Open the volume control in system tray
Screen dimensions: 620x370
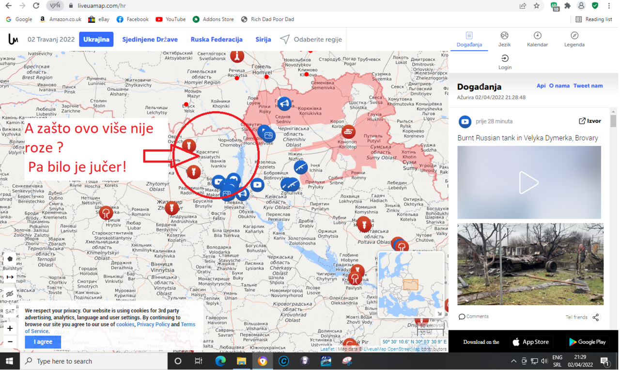[544, 361]
